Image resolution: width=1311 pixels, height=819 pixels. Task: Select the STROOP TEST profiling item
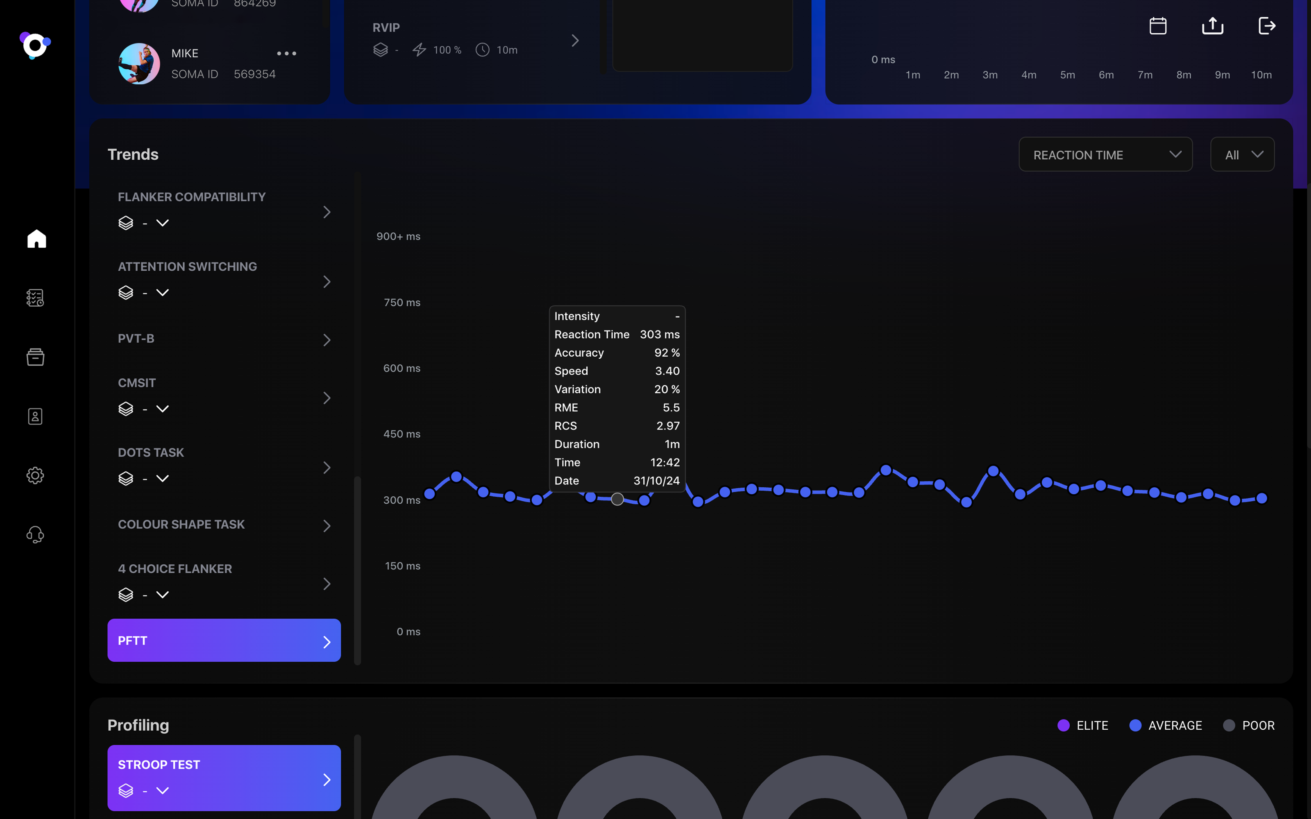[224, 777]
